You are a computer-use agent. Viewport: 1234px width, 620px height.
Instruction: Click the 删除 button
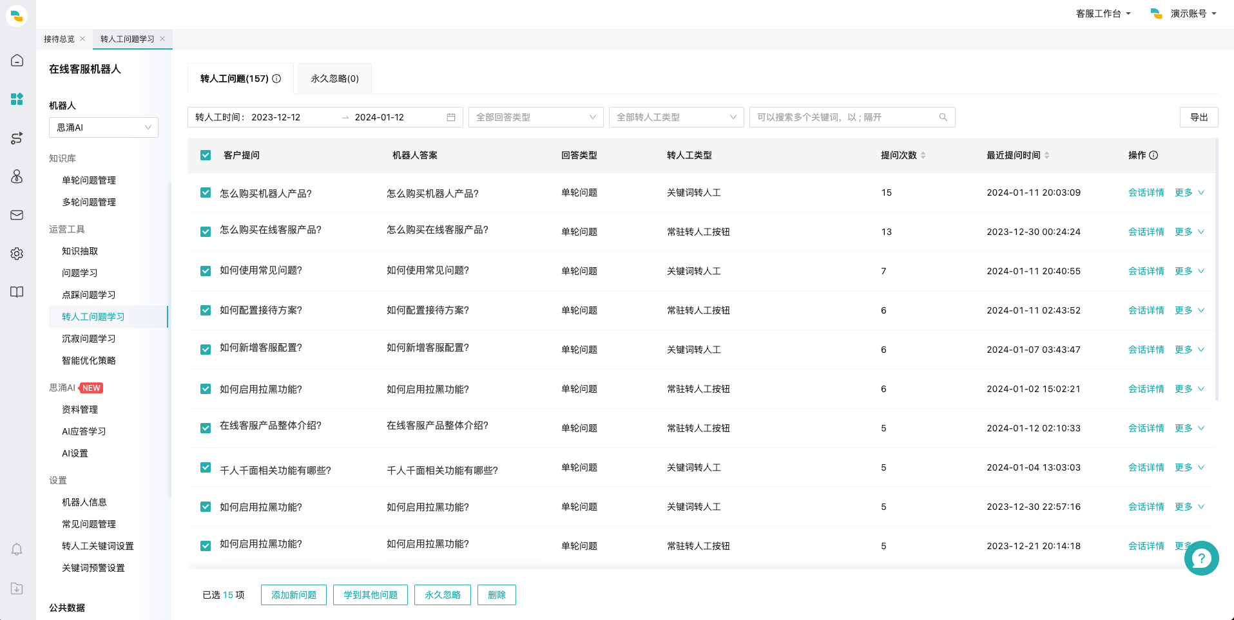(x=497, y=595)
